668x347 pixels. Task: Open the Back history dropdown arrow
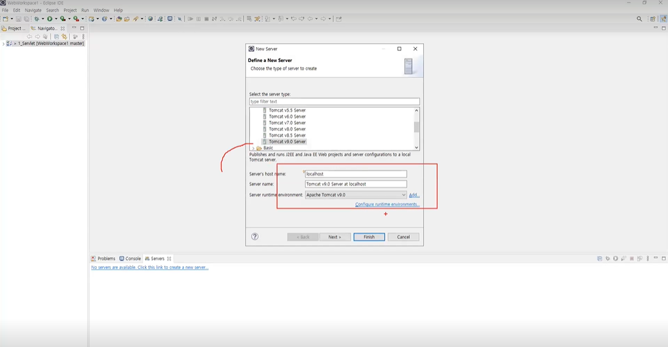(x=316, y=19)
